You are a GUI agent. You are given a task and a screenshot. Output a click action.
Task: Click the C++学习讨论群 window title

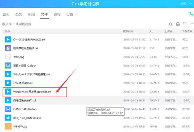85,4
